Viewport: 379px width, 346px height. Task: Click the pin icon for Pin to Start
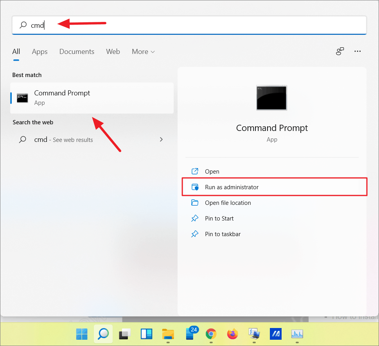pyautogui.click(x=195, y=219)
